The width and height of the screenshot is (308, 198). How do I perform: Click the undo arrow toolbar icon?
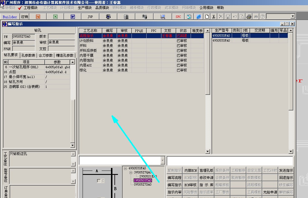click(x=235, y=17)
